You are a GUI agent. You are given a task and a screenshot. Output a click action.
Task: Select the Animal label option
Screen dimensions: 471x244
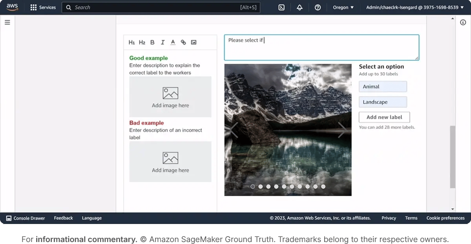(383, 86)
